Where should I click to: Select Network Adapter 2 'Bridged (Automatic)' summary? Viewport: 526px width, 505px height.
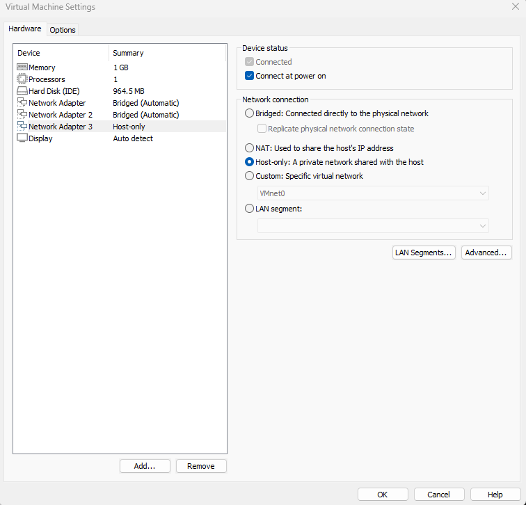[146, 115]
